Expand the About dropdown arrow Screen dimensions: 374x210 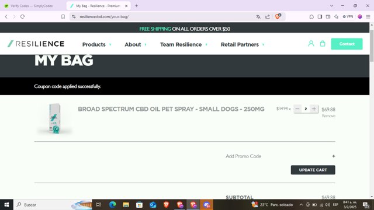point(146,44)
